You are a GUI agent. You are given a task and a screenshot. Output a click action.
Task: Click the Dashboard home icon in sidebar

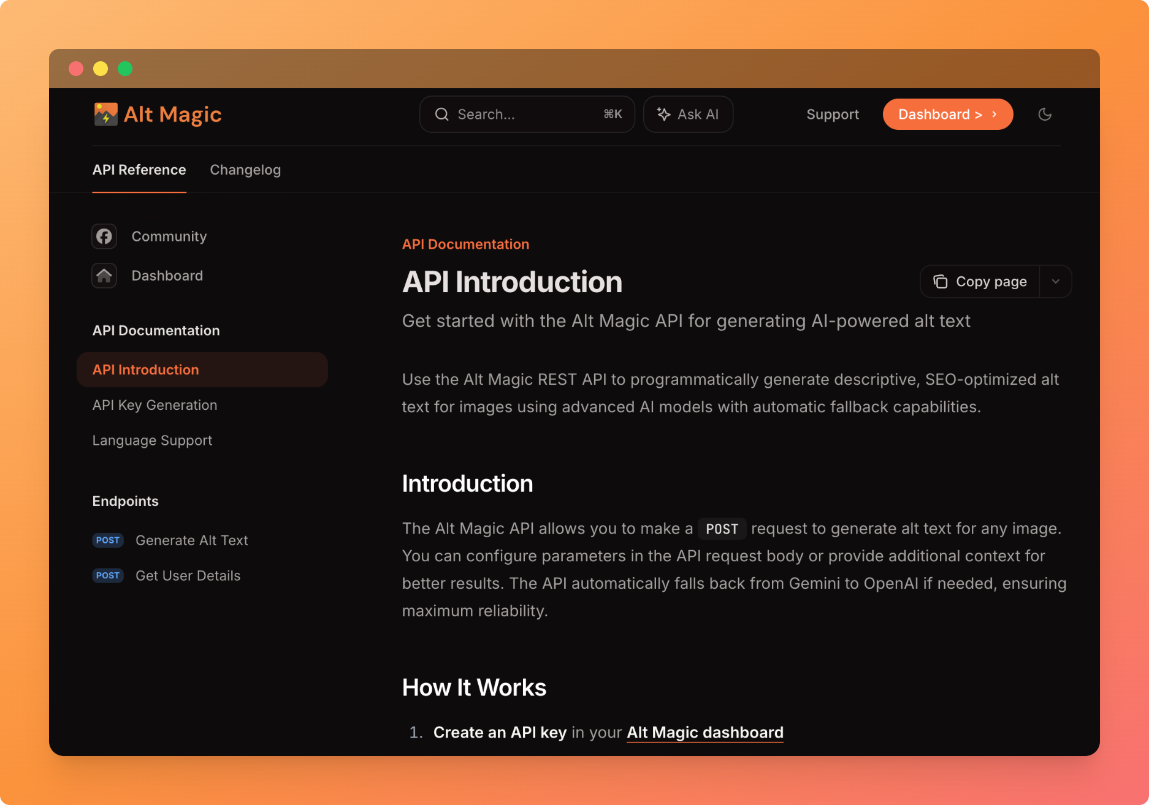click(104, 276)
